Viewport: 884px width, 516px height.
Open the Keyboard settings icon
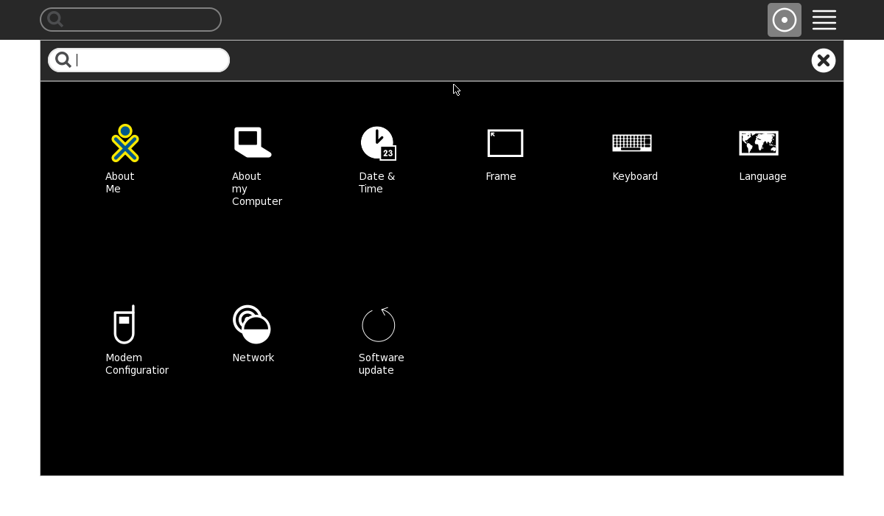(632, 143)
